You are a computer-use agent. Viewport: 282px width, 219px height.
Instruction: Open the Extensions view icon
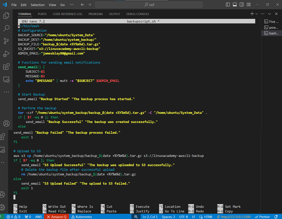click(6, 67)
